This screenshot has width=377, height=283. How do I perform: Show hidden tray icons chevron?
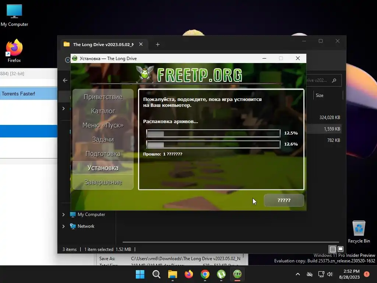pyautogui.click(x=297, y=274)
